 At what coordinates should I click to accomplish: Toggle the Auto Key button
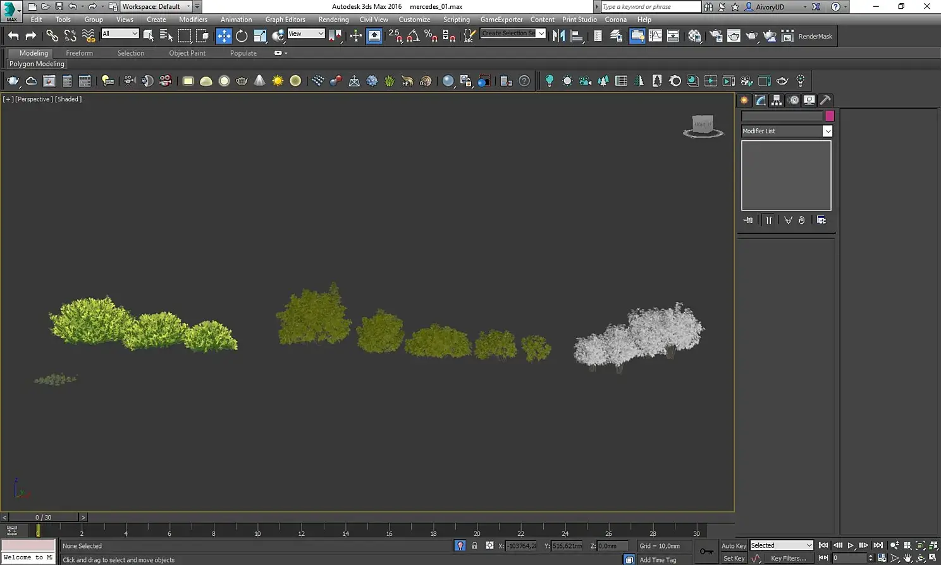[734, 545]
